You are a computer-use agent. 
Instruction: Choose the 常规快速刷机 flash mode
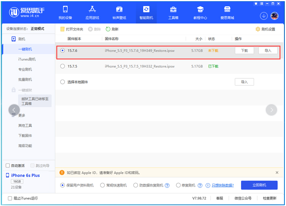click(103, 185)
